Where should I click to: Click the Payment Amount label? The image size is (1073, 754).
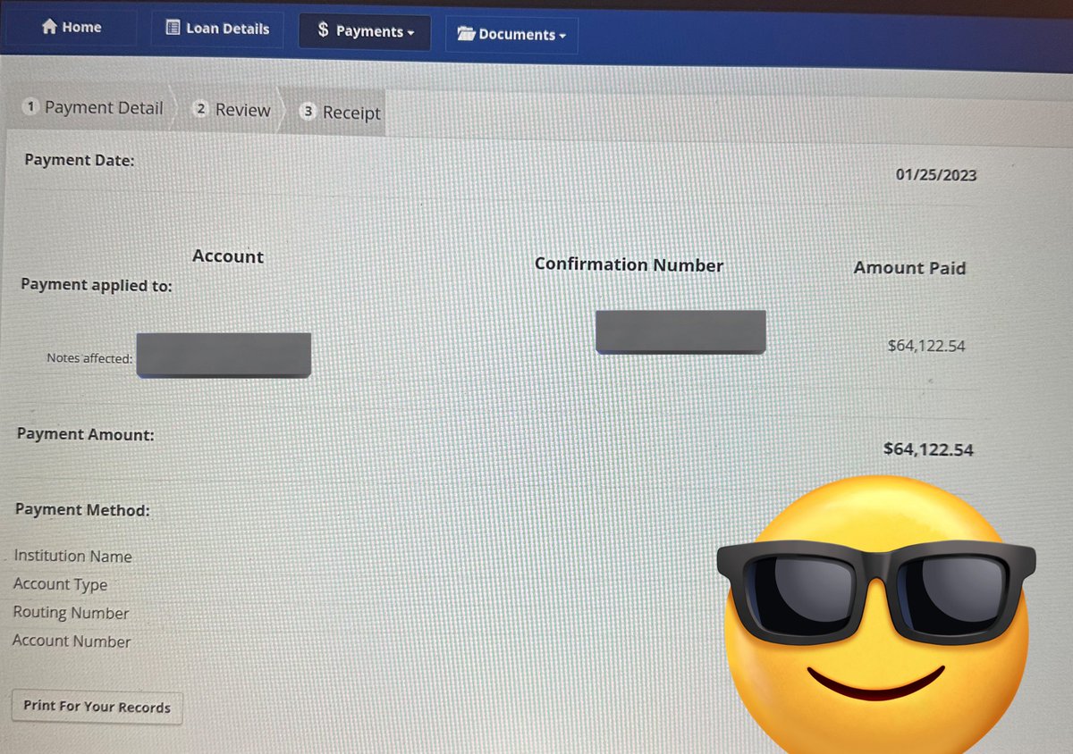85,435
